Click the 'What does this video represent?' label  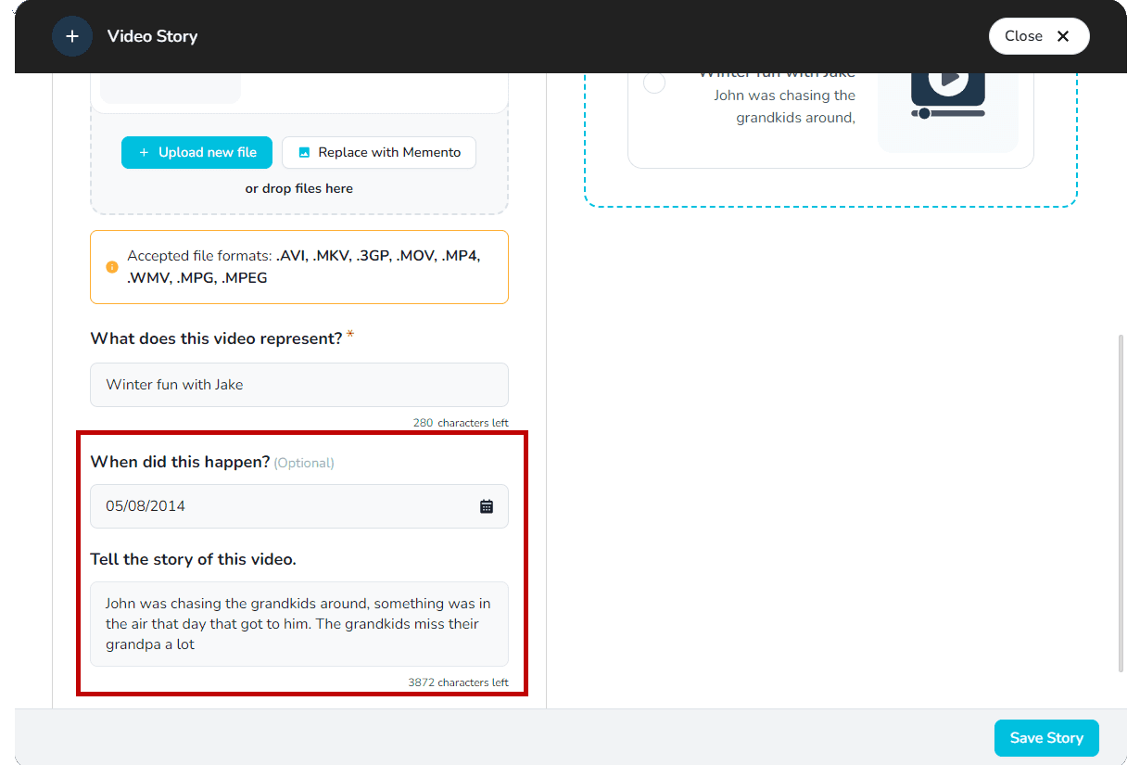pos(216,338)
